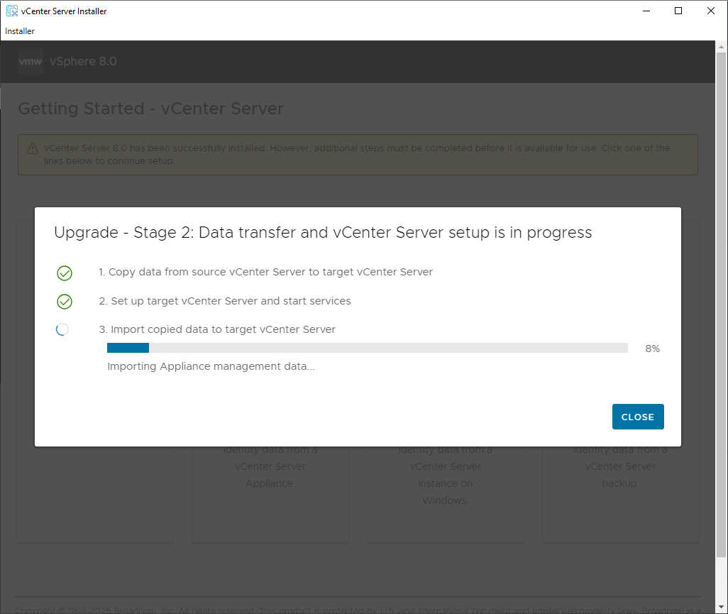728x614 pixels.
Task: Minimize the vCenter Server Installer window
Action: pos(646,11)
